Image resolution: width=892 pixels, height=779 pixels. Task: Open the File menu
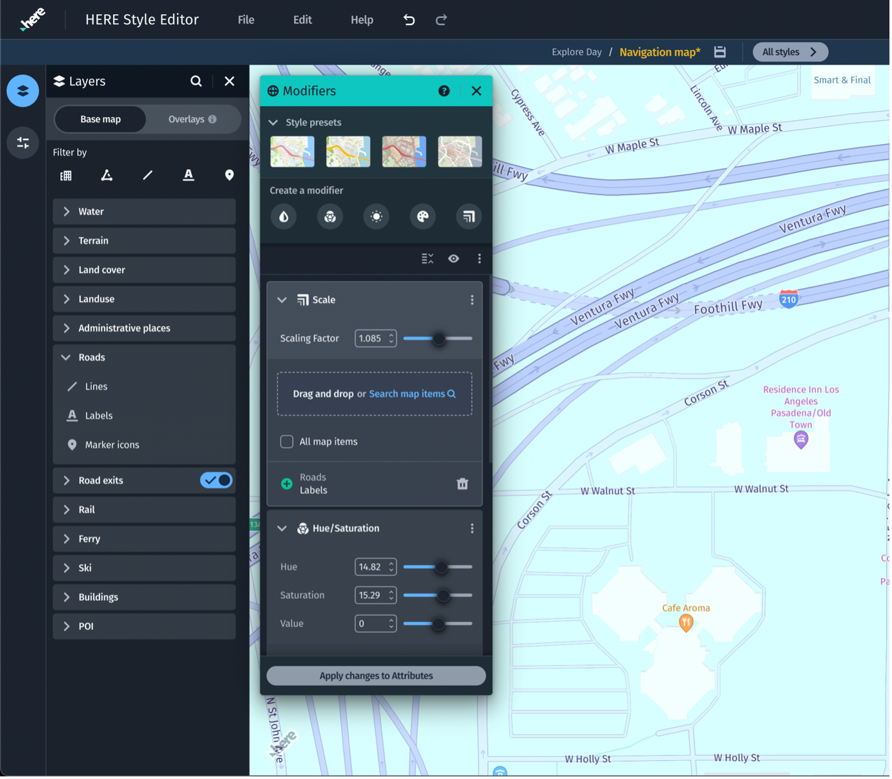click(246, 20)
